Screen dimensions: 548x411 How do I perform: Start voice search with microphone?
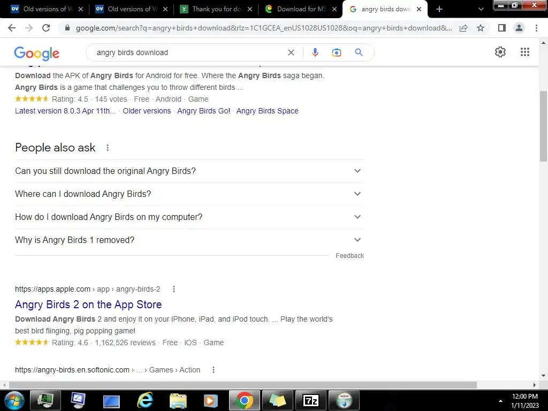[315, 52]
